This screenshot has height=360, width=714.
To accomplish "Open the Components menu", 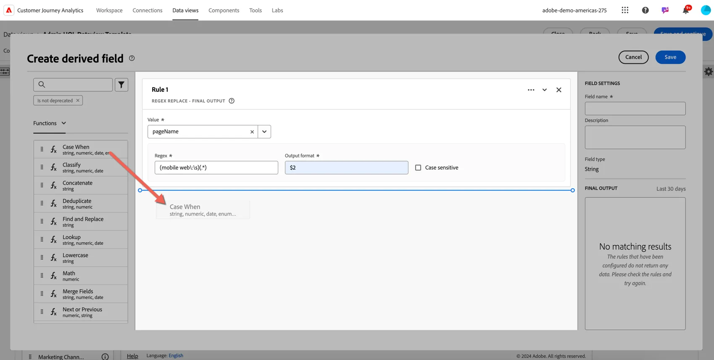I will (224, 10).
